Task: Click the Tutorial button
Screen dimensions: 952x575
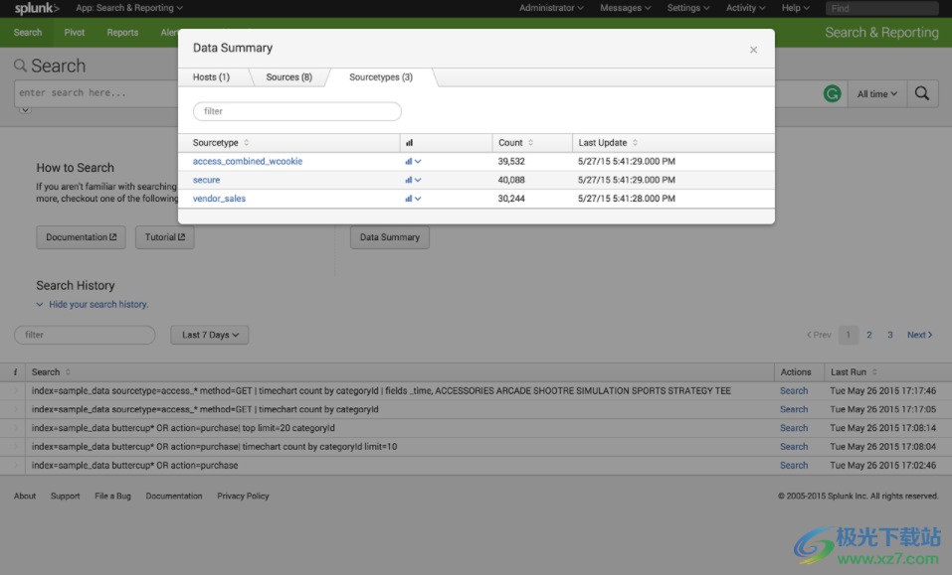Action: pos(164,237)
